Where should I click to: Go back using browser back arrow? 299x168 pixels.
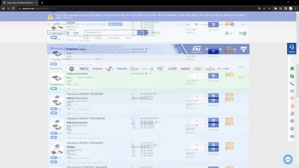(3, 8)
